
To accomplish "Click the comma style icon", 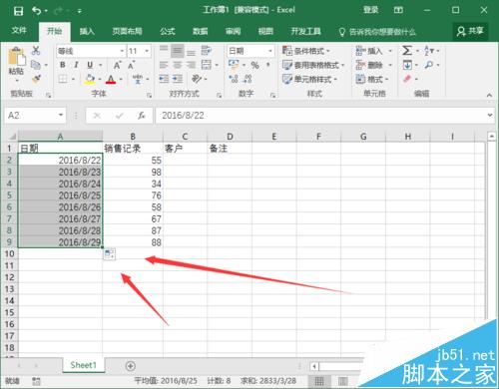I will pos(268,65).
